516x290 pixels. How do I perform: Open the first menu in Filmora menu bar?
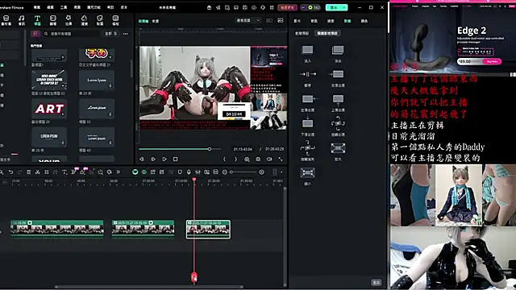pyautogui.click(x=37, y=7)
